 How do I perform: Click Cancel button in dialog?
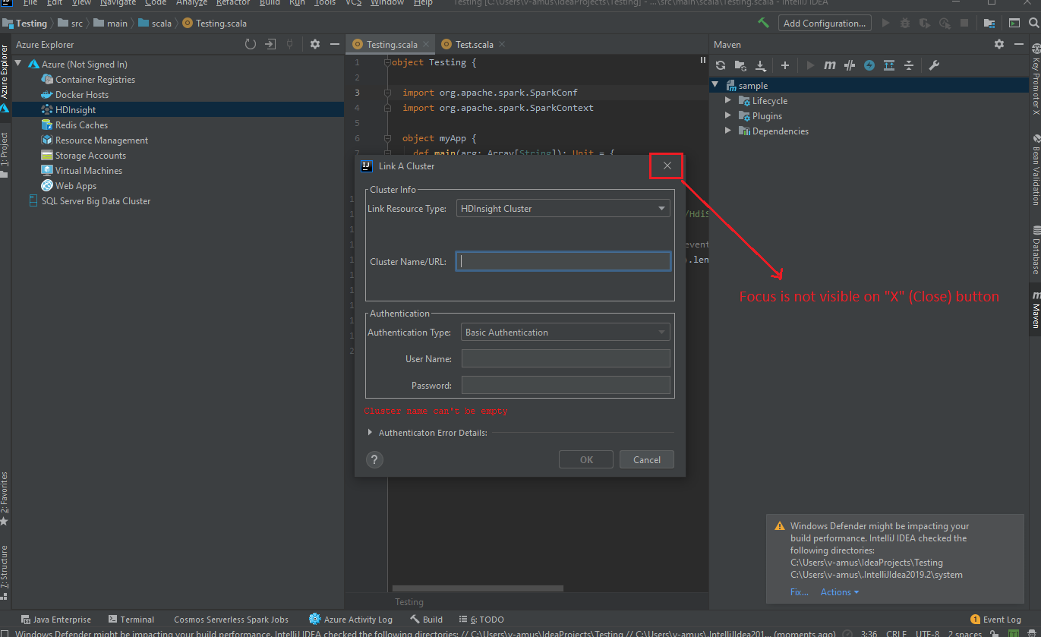647,459
